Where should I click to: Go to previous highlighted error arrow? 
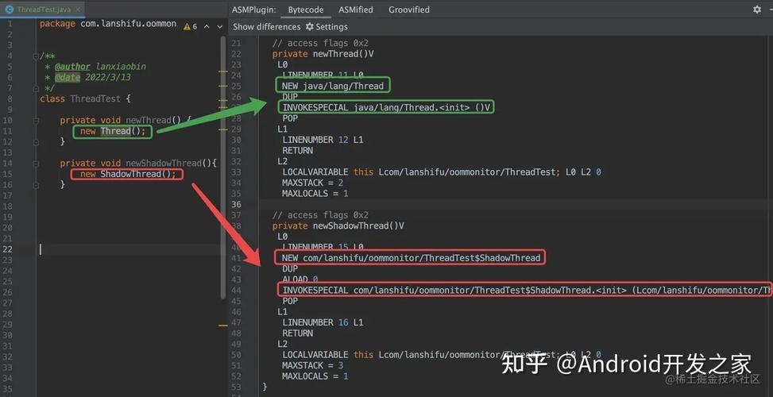[207, 26]
